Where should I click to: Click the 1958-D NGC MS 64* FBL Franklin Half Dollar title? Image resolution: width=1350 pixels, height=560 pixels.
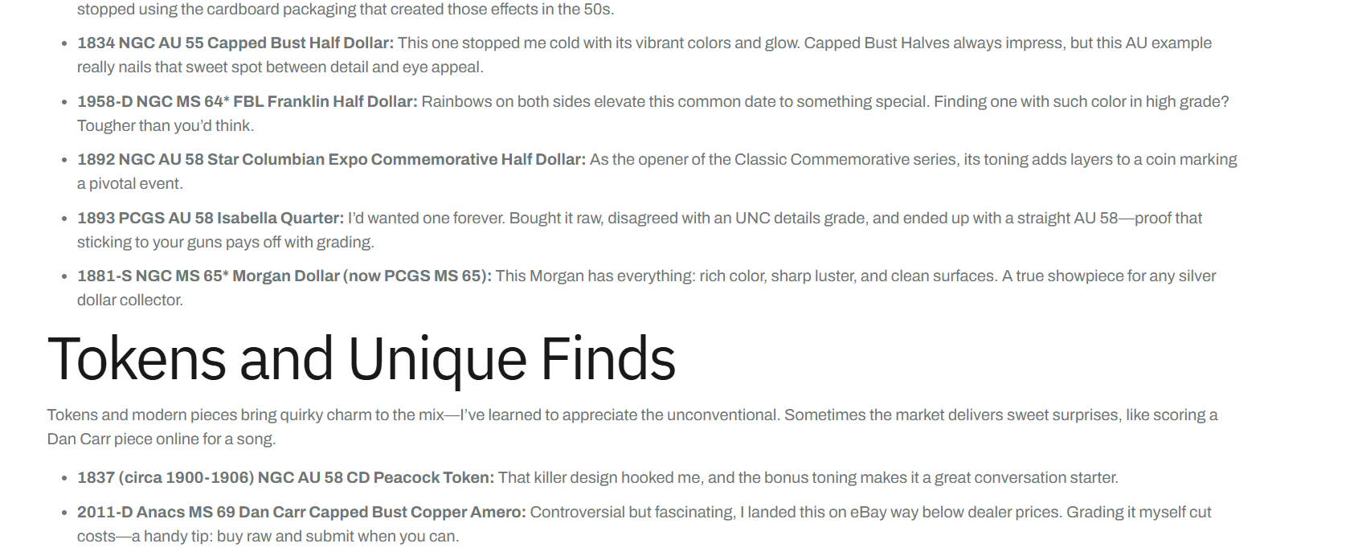pos(247,102)
